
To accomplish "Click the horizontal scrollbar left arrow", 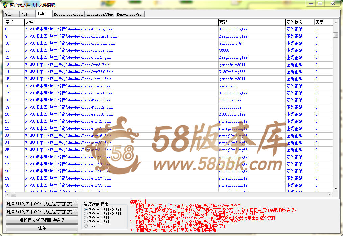I will coord(7,194).
